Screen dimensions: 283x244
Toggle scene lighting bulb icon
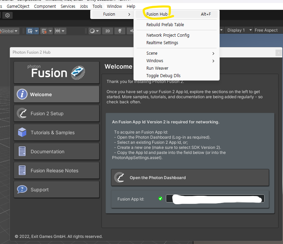[120, 31]
